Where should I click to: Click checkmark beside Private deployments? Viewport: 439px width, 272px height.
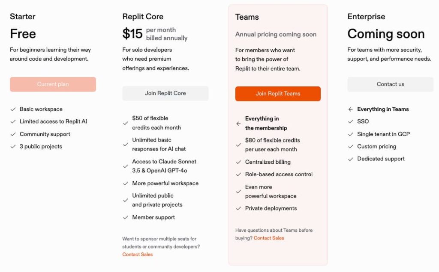coord(238,209)
